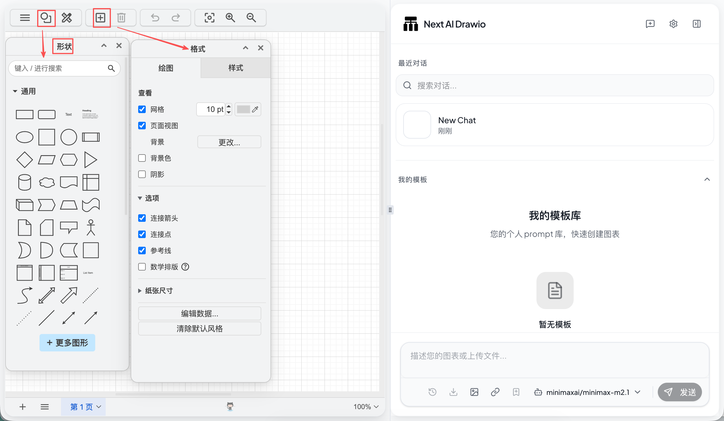This screenshot has height=421, width=724.
Task: Upload an image in chat toolbar
Action: [474, 392]
